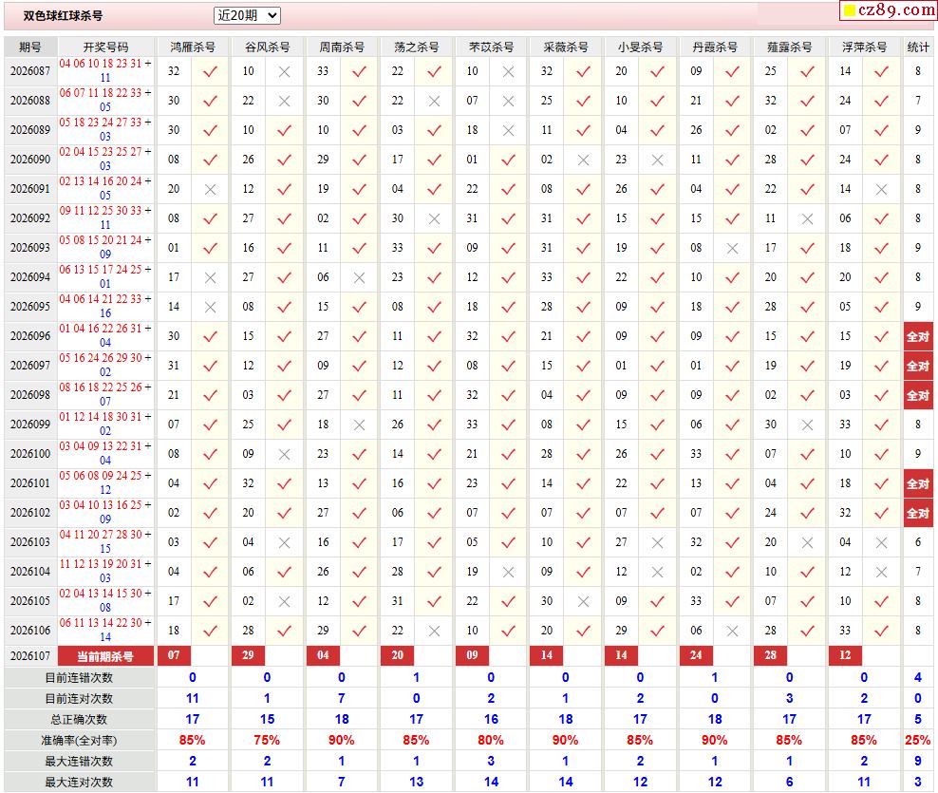
Task: Select the 统计 column header
Action: tap(918, 47)
